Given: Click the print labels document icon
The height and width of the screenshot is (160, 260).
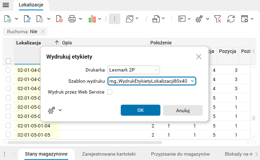Looking at the screenshot, I should (x=156, y=19).
